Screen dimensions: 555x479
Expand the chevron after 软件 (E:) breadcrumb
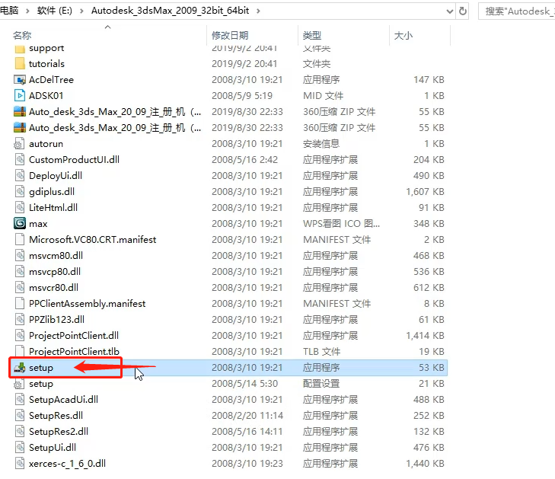(81, 11)
